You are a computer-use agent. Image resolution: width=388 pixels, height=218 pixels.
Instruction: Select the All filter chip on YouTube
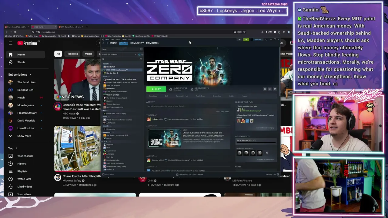point(58,54)
